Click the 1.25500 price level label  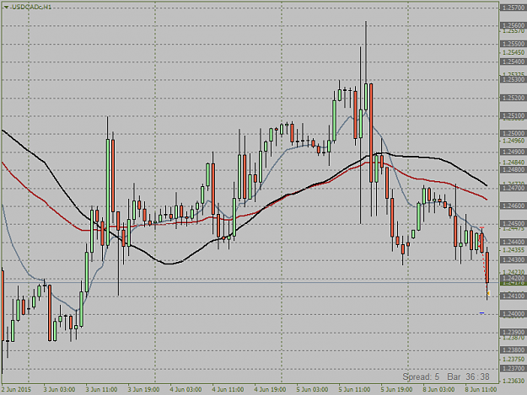514,44
